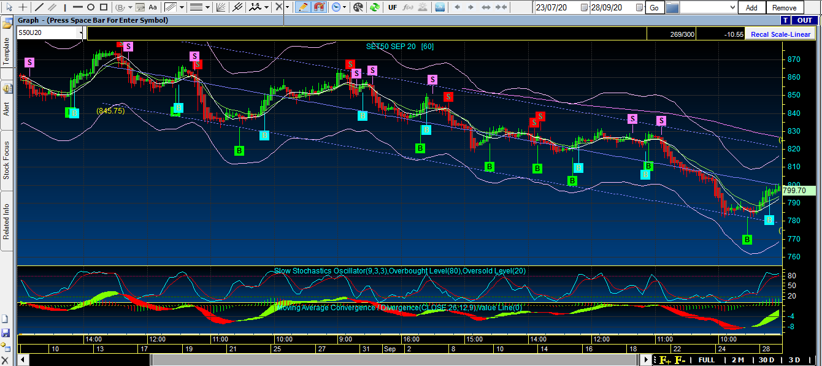Image resolution: width=822 pixels, height=366 pixels.
Task: Open the S50U20 symbol dropdown
Action: tap(81, 33)
